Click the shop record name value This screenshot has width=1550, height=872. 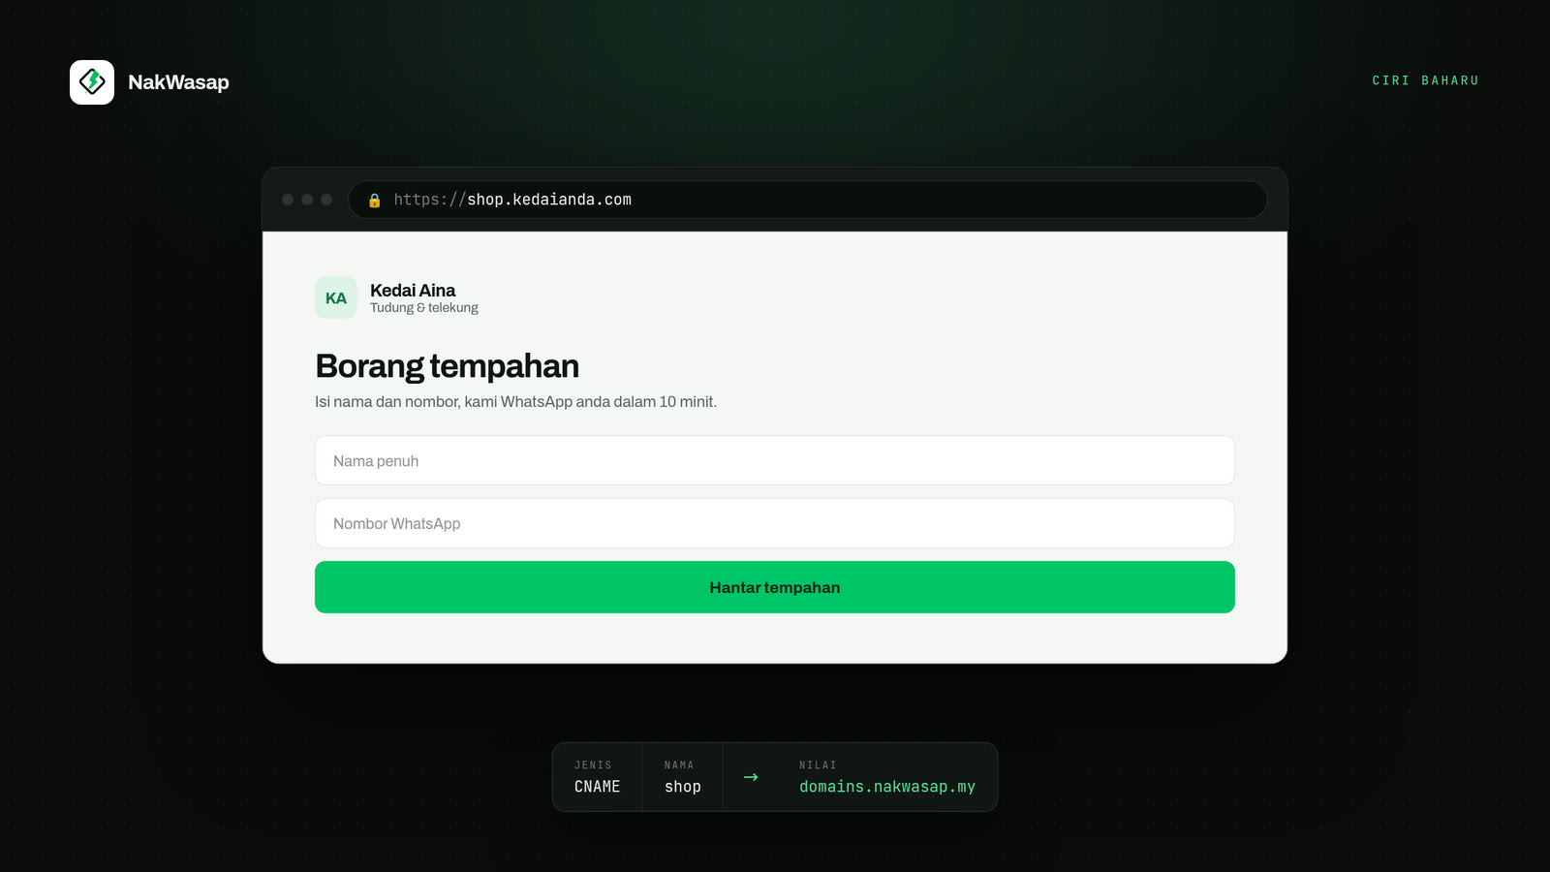coord(683,787)
